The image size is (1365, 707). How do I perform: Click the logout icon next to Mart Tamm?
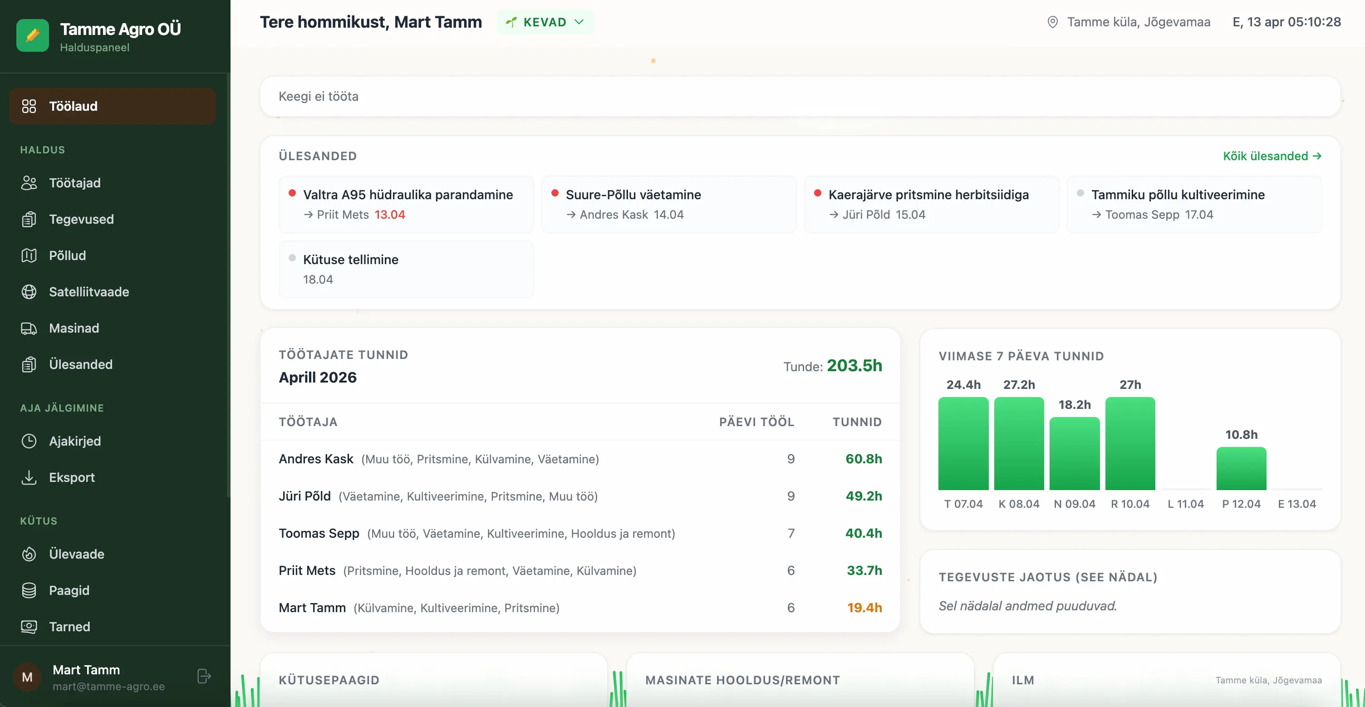pos(204,676)
